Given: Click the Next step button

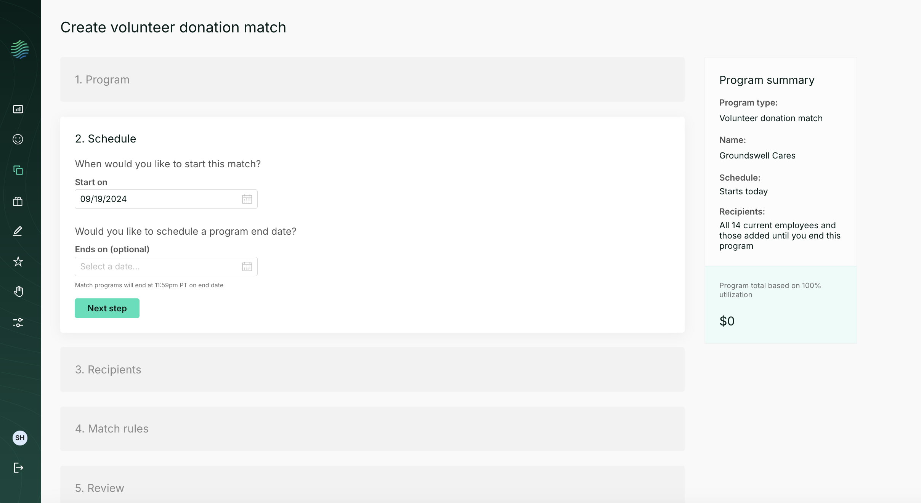Looking at the screenshot, I should click(x=107, y=308).
